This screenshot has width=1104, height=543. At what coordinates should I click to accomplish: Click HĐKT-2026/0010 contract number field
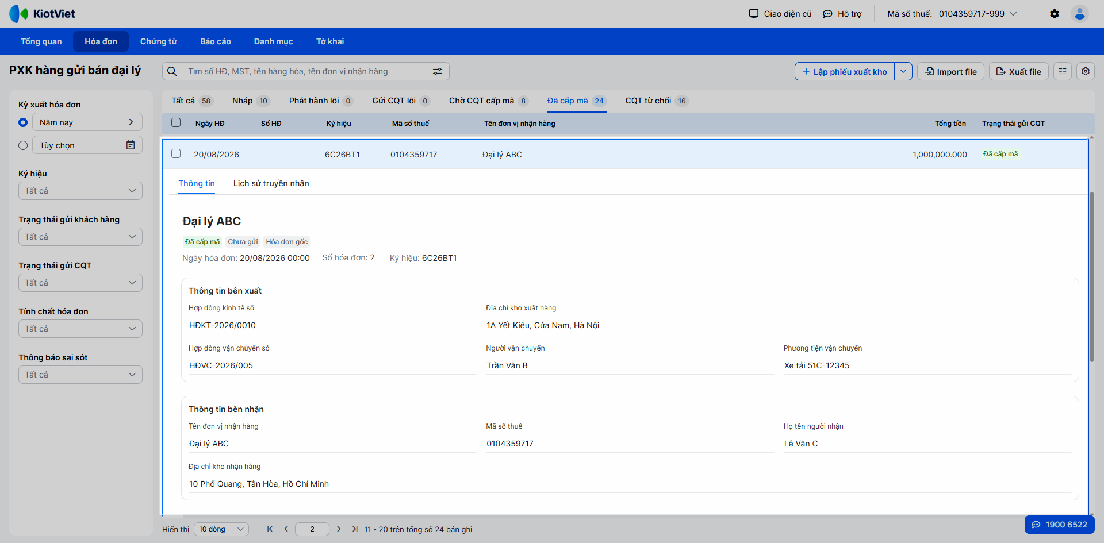tap(332, 325)
